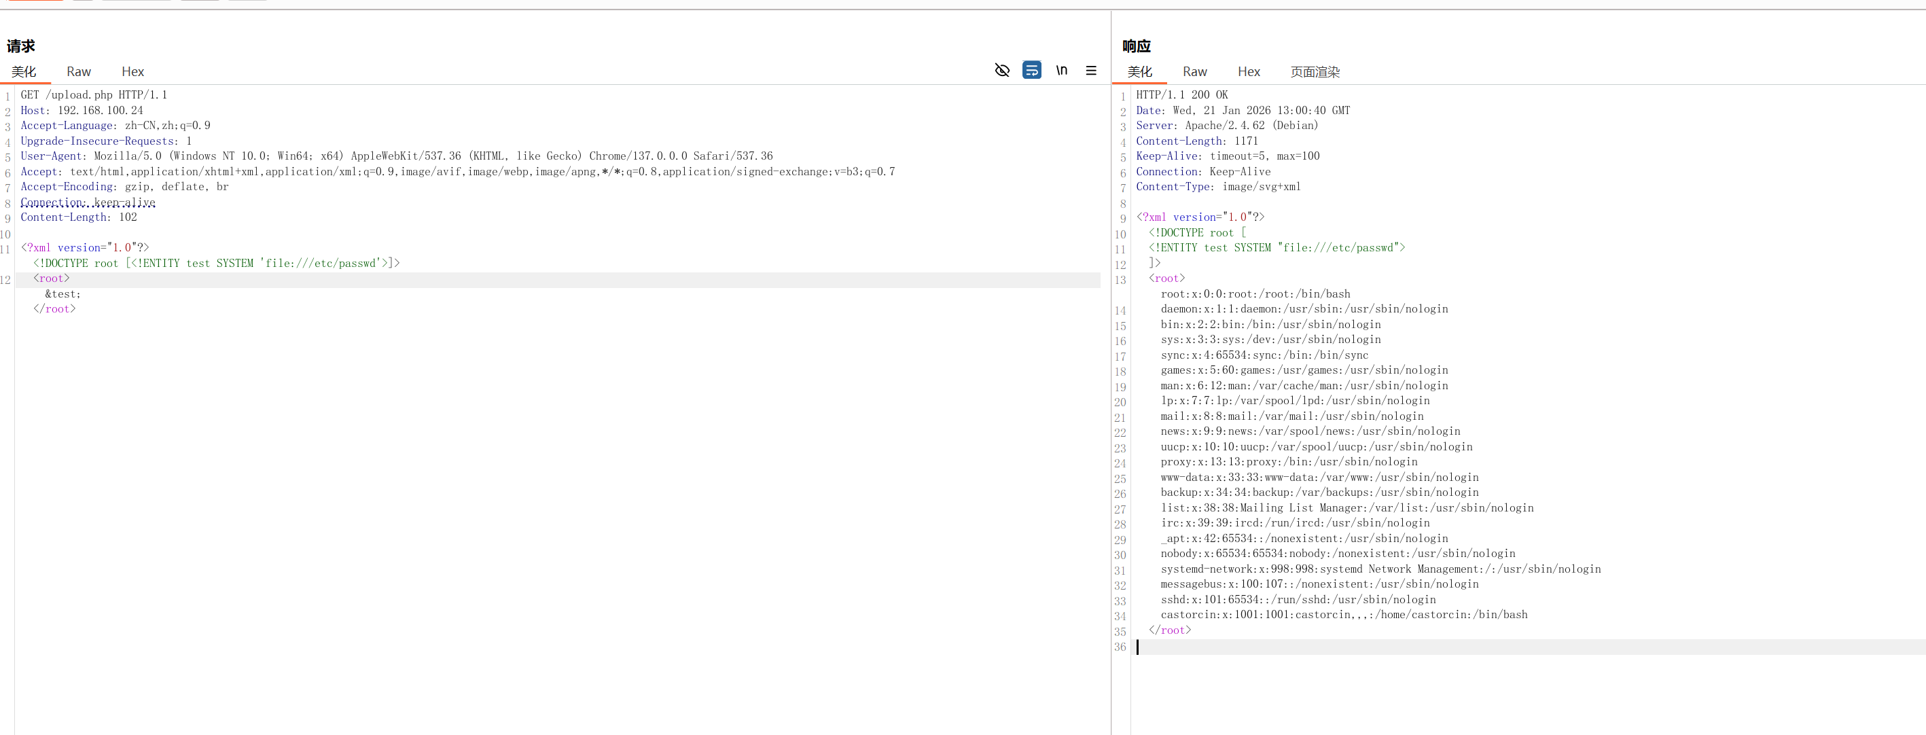Viewport: 1926px width, 735px height.
Task: Toggle show non-printable characters \n icon
Action: pyautogui.click(x=1061, y=70)
